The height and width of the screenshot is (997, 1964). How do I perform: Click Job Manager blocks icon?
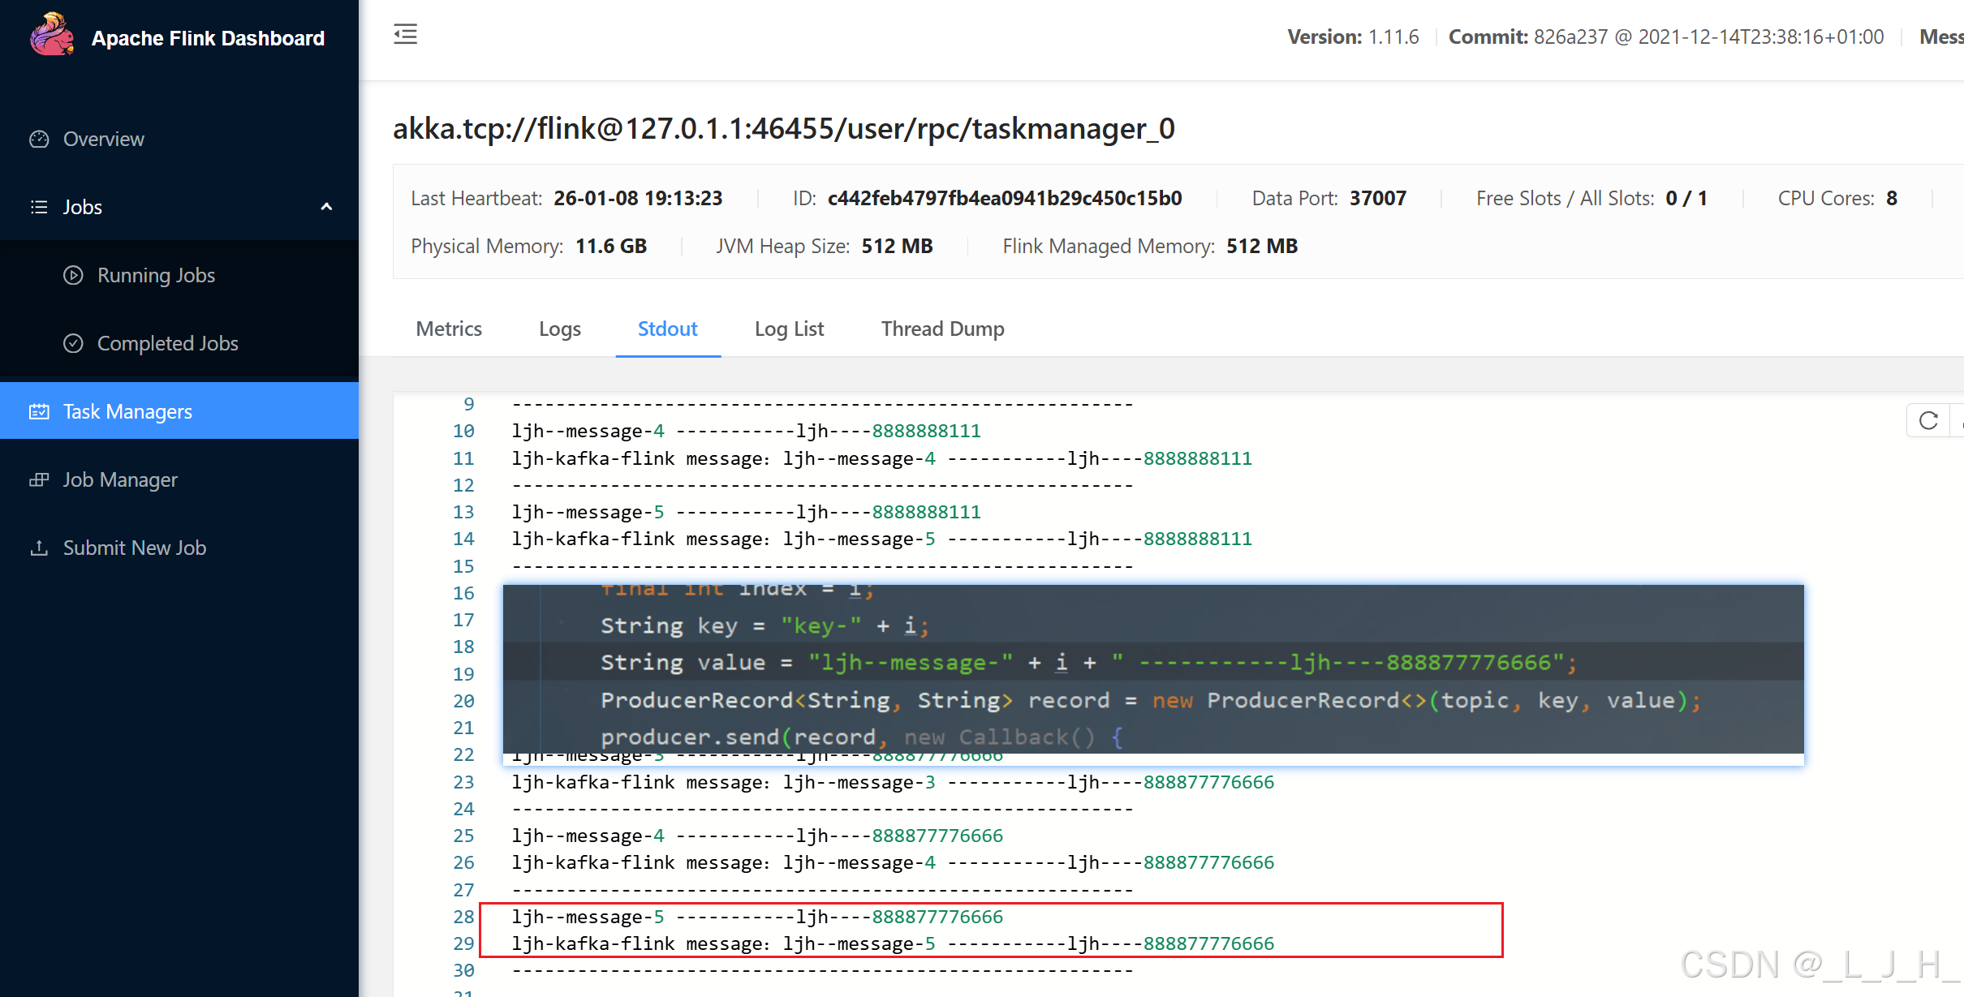tap(39, 480)
